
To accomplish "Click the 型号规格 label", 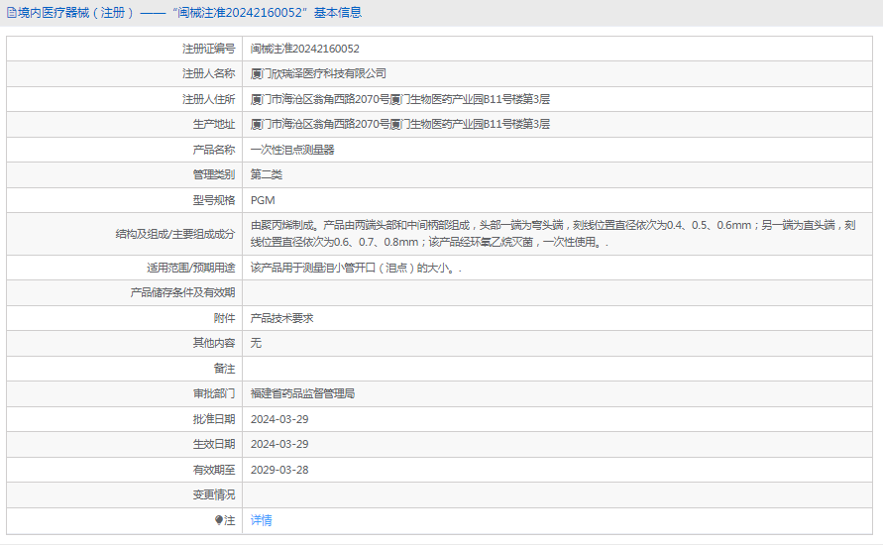I will [214, 200].
